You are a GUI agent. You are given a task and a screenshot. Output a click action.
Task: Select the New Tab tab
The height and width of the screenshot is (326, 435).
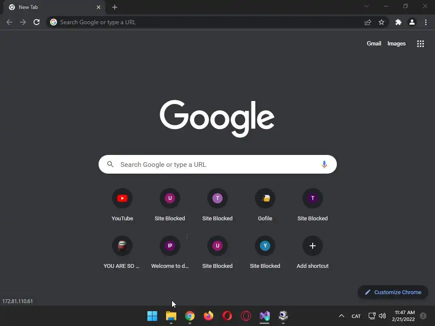[x=54, y=7]
